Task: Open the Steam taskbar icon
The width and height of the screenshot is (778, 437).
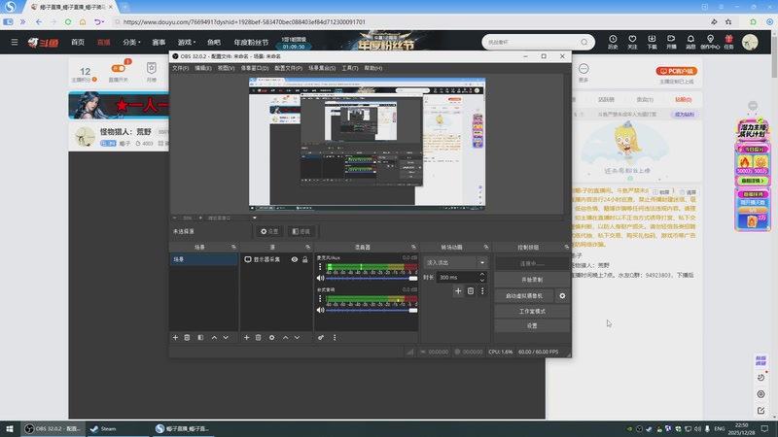Action: point(103,428)
